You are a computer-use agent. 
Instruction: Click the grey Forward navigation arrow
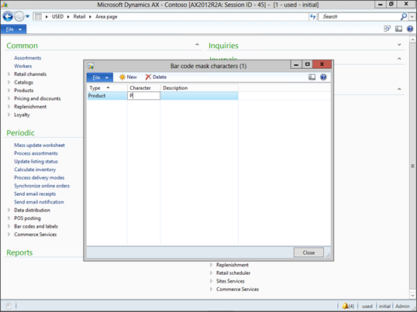[x=19, y=16]
